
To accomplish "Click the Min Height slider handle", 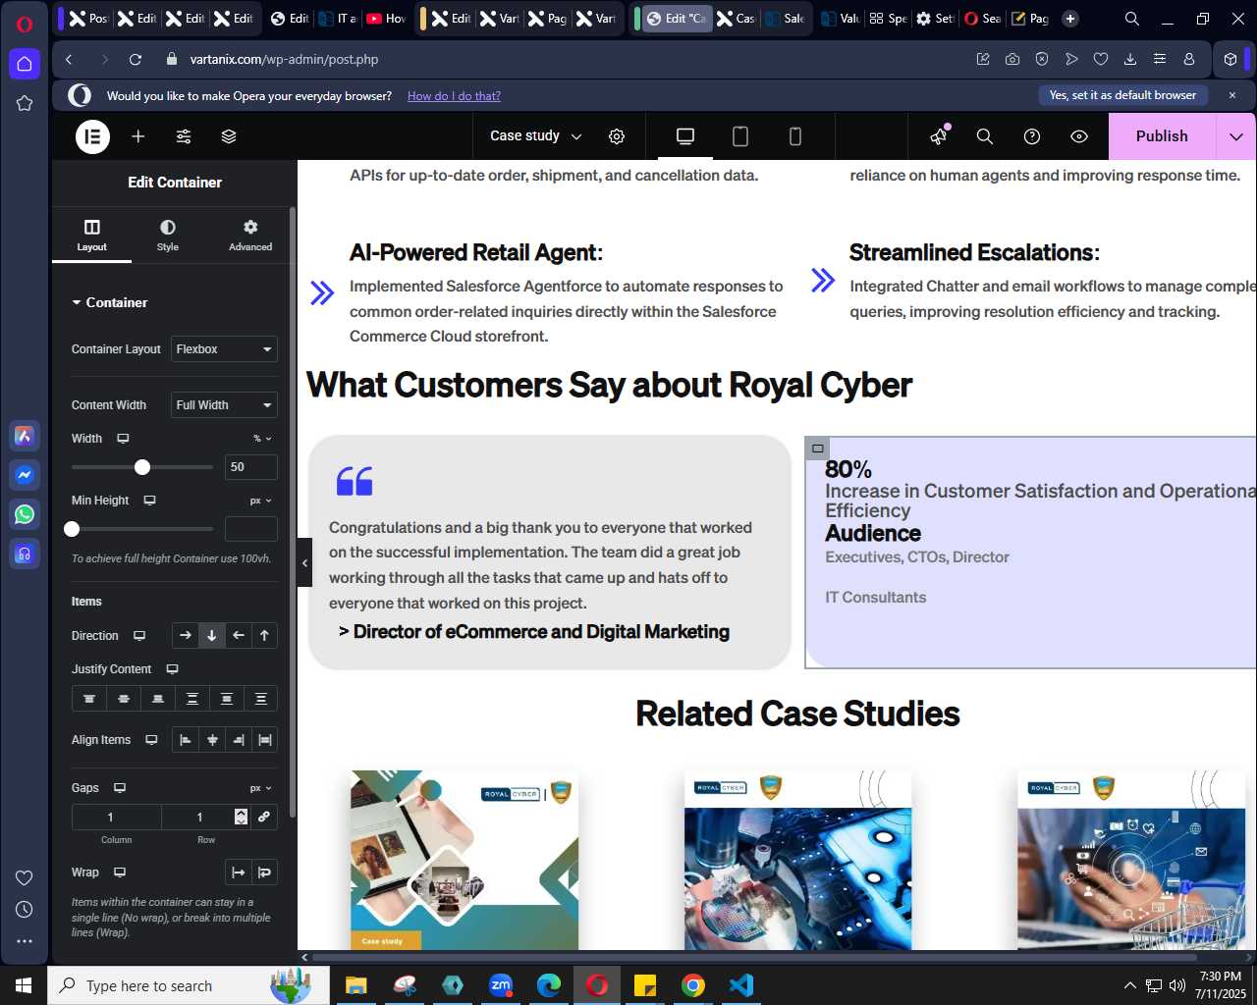I will [72, 529].
